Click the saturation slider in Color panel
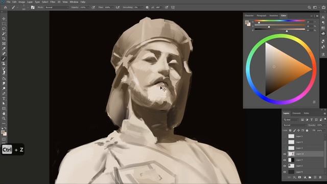Image resolution: width=327 pixels, height=184 pixels. [279, 25]
